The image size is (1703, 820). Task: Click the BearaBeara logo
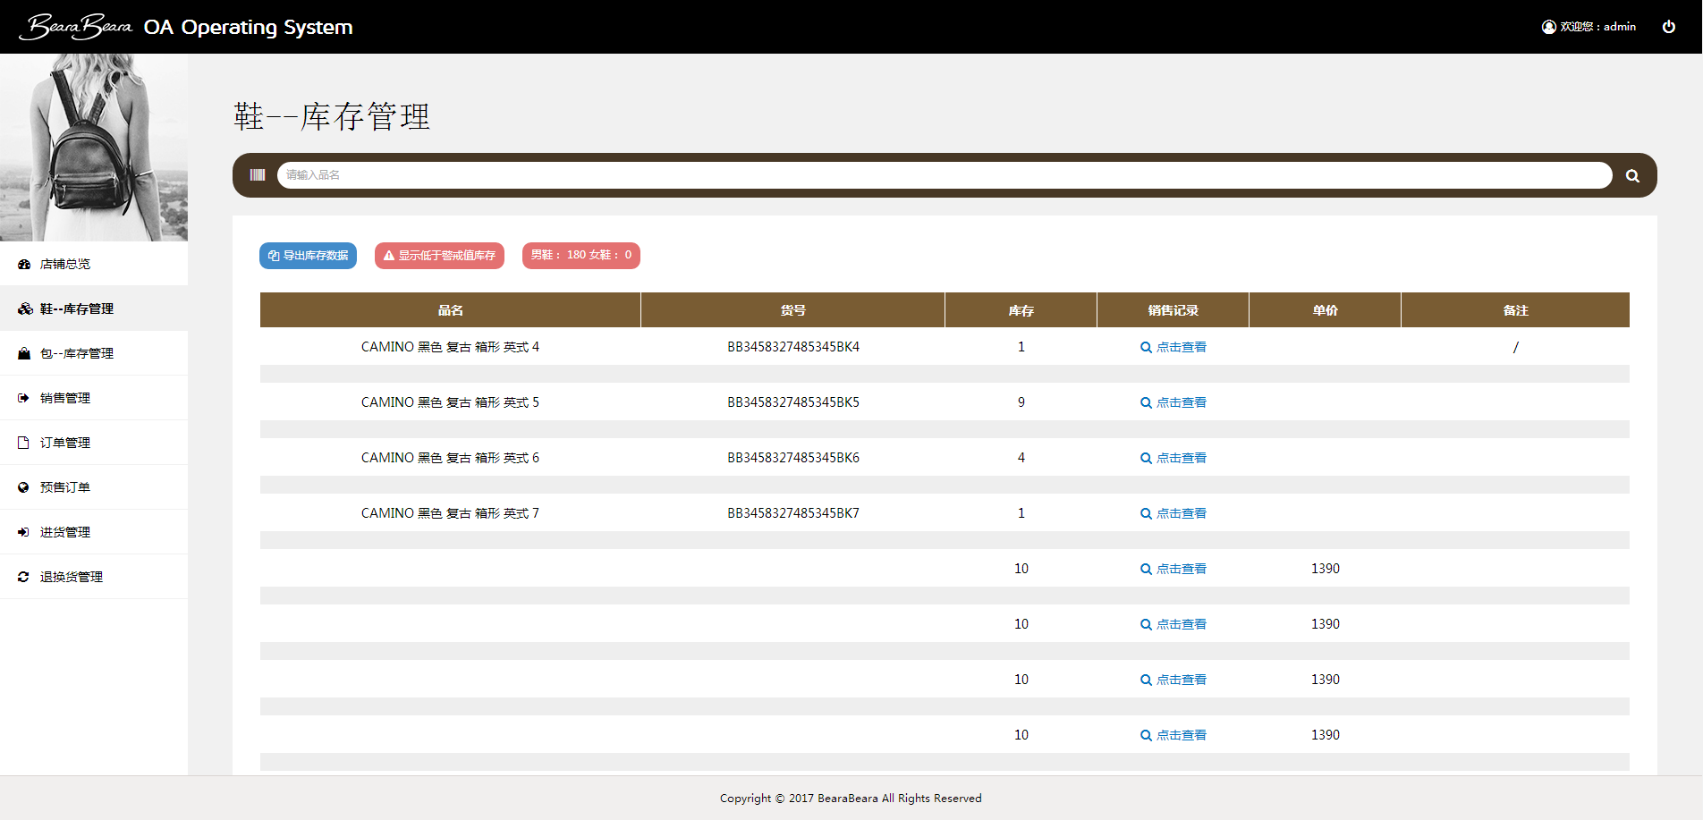(76, 27)
